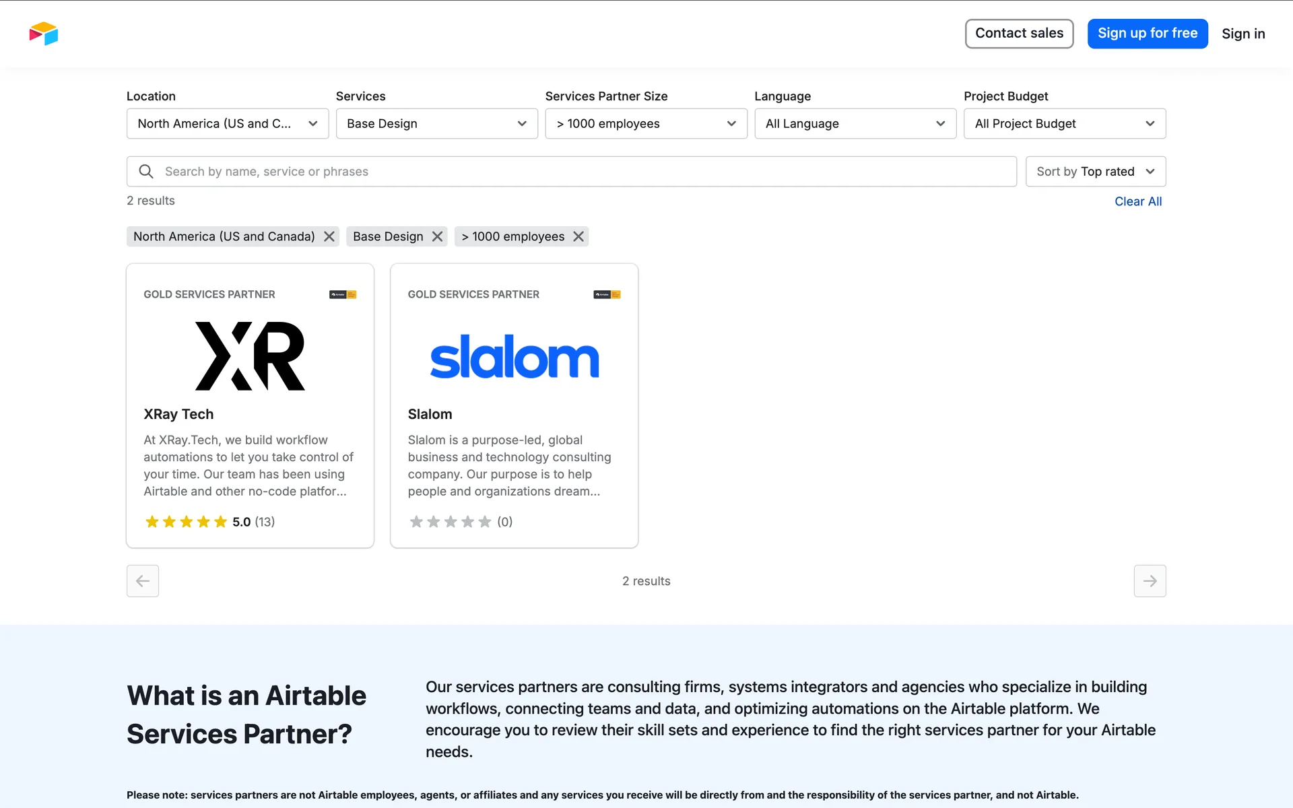Expand the Project Budget dropdown
Viewport: 1293px width, 808px height.
1064,124
